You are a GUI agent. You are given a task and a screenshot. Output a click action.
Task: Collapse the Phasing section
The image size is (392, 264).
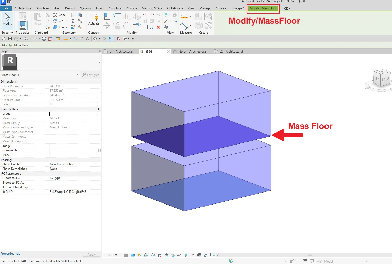click(99, 160)
